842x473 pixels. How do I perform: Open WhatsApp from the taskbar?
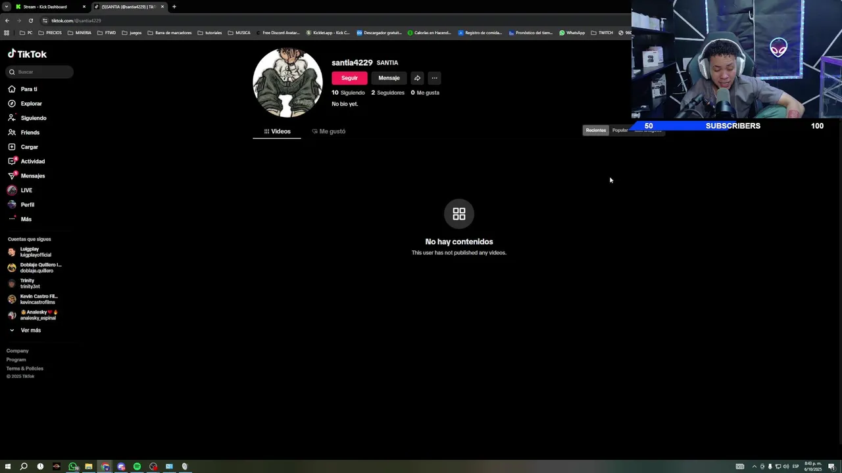(72, 466)
